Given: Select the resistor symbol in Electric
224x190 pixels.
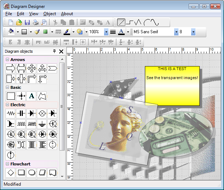Looking at the screenshot, I should point(11,113).
